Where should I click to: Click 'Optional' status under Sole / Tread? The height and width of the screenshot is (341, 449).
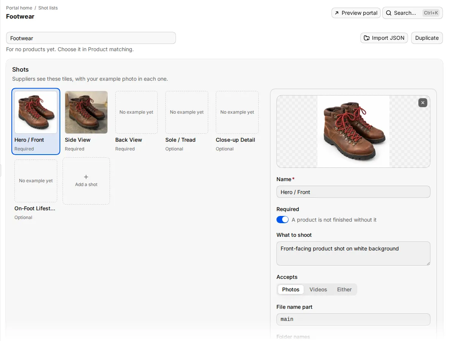point(174,149)
